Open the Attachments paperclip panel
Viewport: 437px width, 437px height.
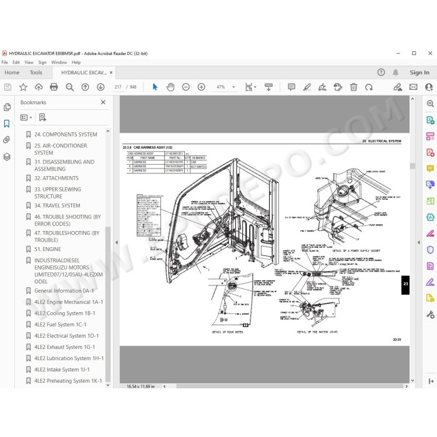click(7, 140)
